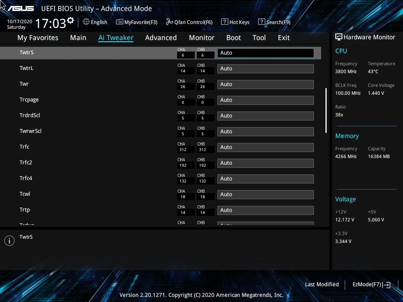Screen dimensions: 403x302
Task: Switch to EzMode(F7)
Action: pyautogui.click(x=367, y=285)
